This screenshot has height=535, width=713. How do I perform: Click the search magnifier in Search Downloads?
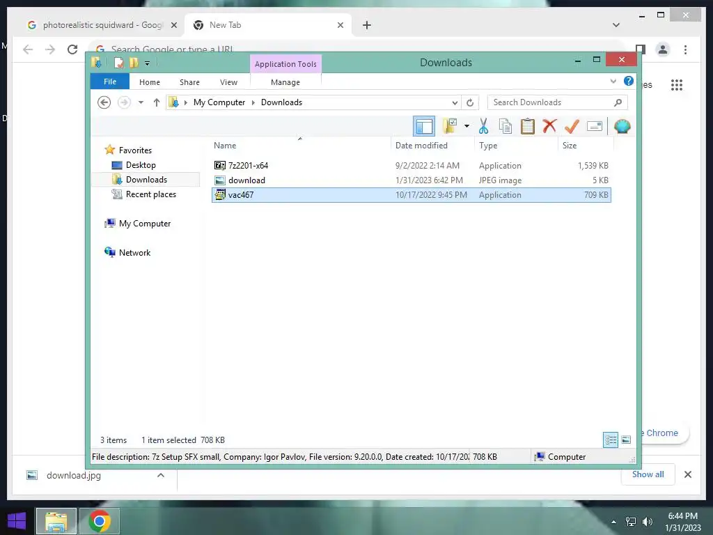(x=618, y=102)
